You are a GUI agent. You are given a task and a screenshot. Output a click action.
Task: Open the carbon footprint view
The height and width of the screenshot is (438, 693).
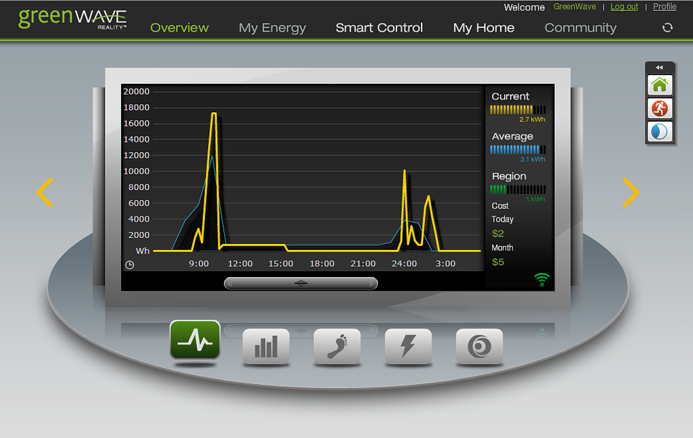(x=337, y=347)
